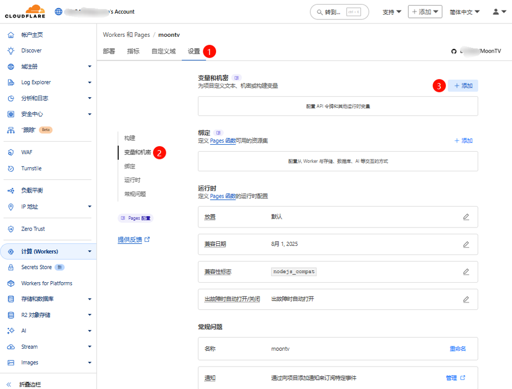This screenshot has width=512, height=389.
Task: Switch to the 自定义域 tab
Action: coord(163,51)
